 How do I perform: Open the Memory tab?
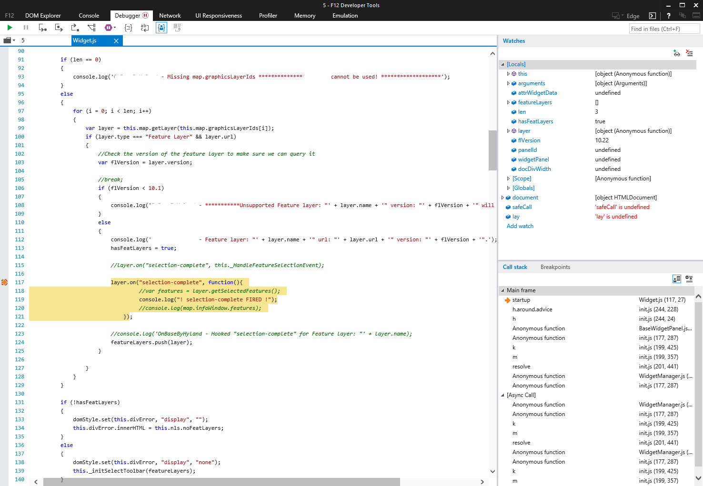click(x=305, y=16)
